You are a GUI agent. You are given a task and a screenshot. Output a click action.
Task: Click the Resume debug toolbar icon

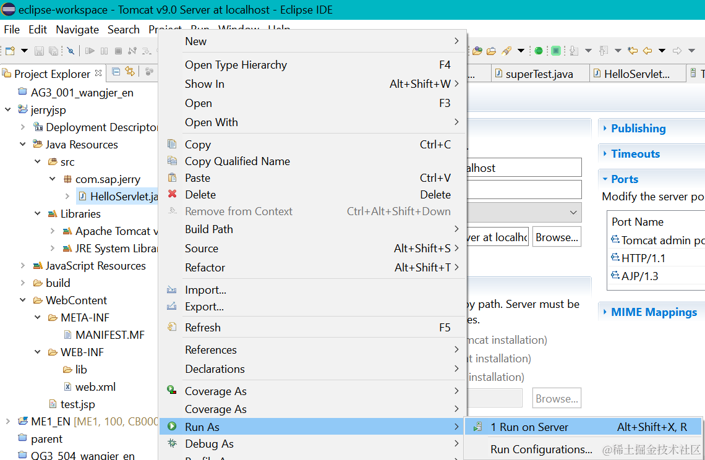[90, 51]
